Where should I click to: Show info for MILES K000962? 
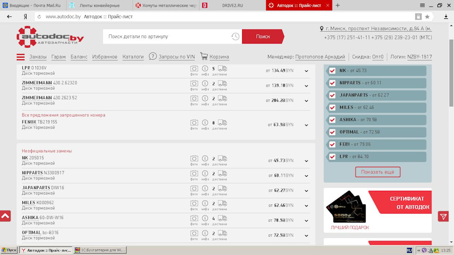tap(205, 204)
